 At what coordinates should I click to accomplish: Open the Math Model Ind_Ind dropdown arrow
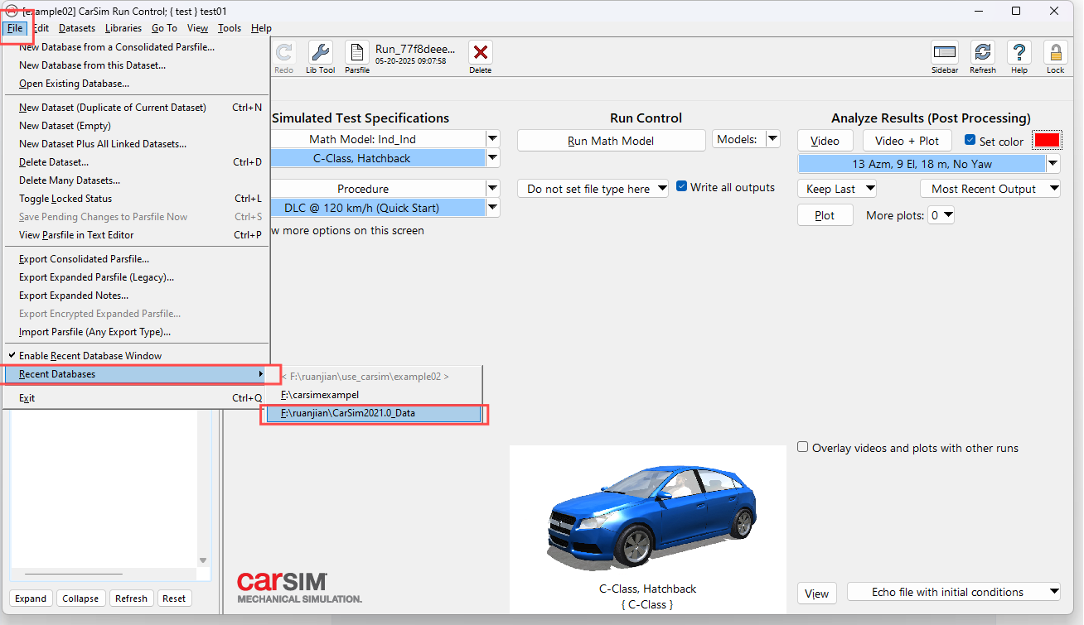tap(493, 139)
